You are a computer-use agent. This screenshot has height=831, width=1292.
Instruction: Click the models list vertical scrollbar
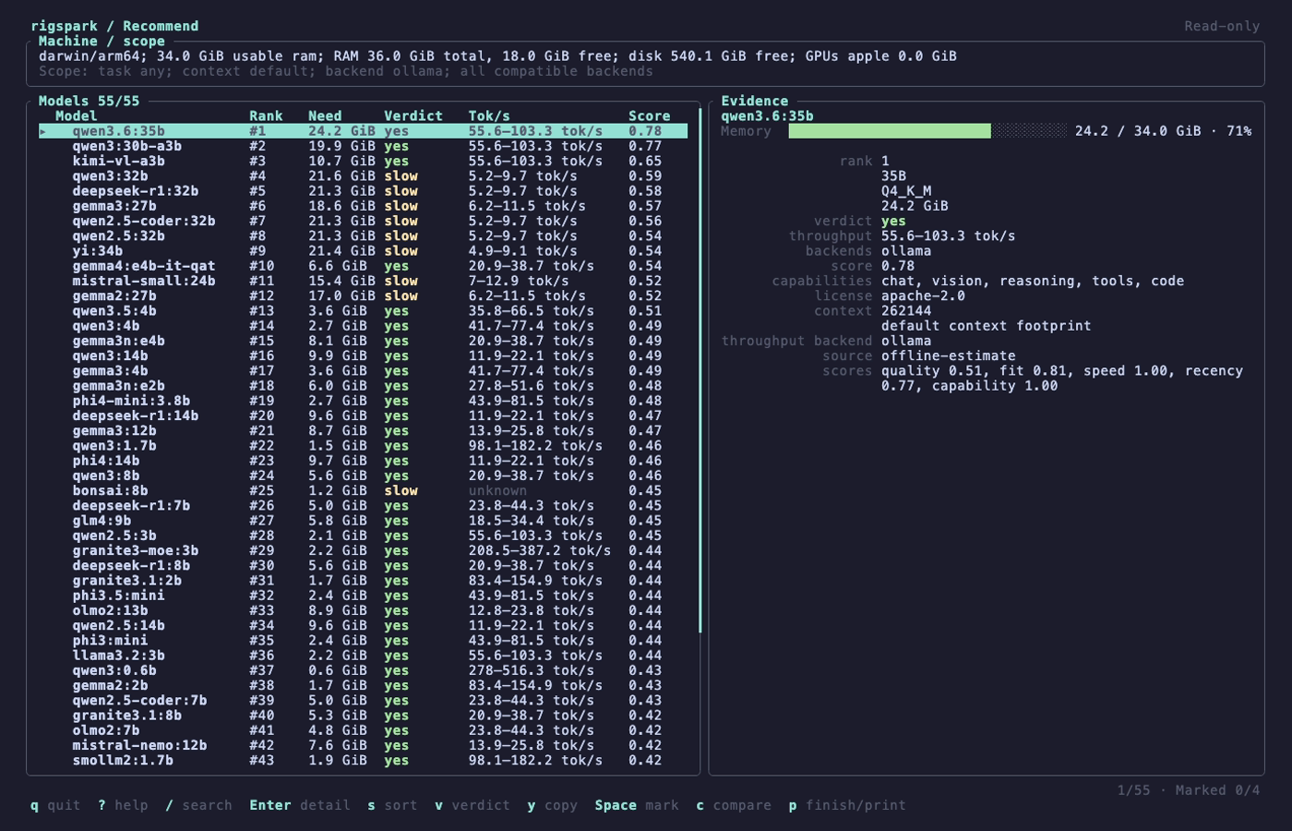click(x=700, y=371)
